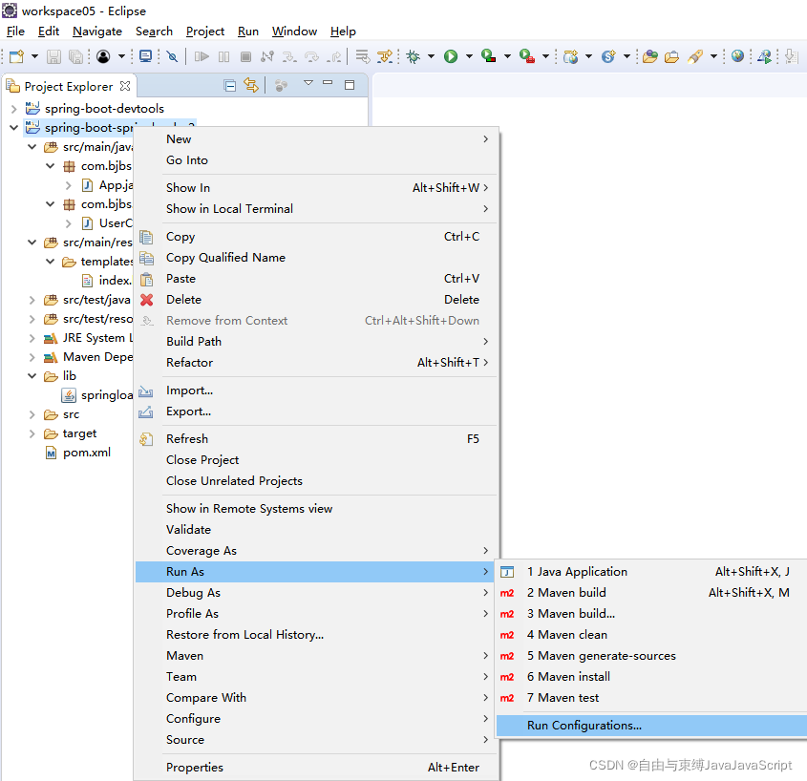
Task: Select 3 Maven build... in submenu
Action: pyautogui.click(x=651, y=614)
